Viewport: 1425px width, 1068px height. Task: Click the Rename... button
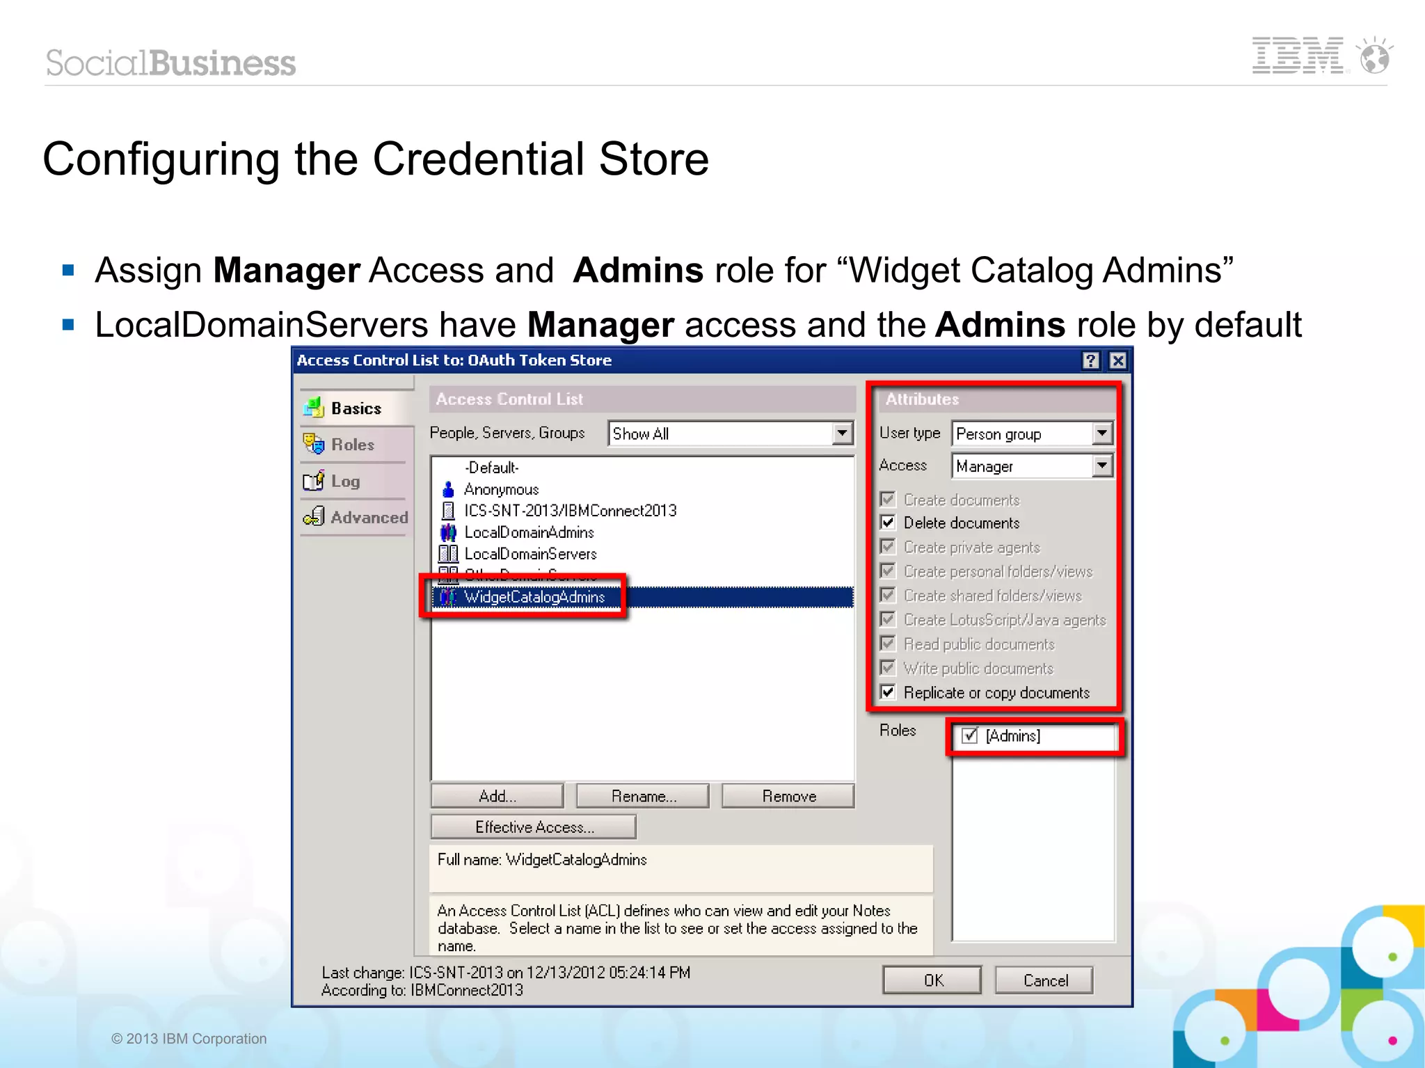[x=643, y=796]
